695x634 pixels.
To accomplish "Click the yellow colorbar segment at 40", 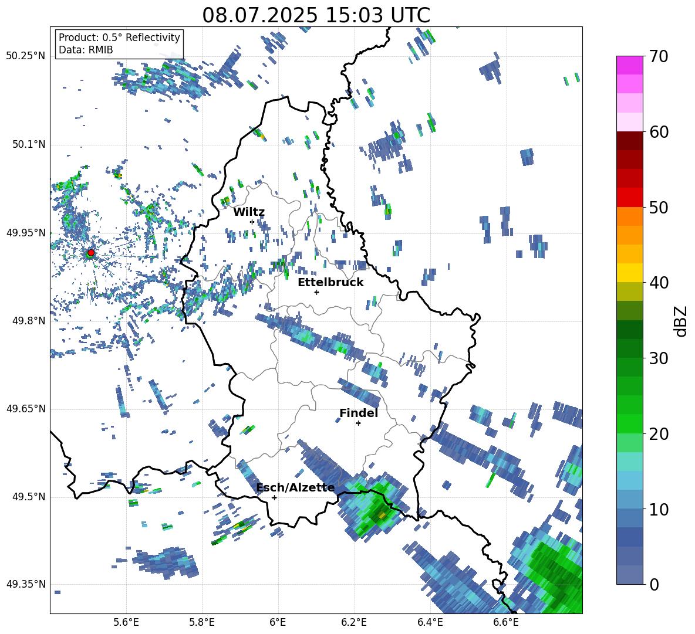I will tap(629, 273).
